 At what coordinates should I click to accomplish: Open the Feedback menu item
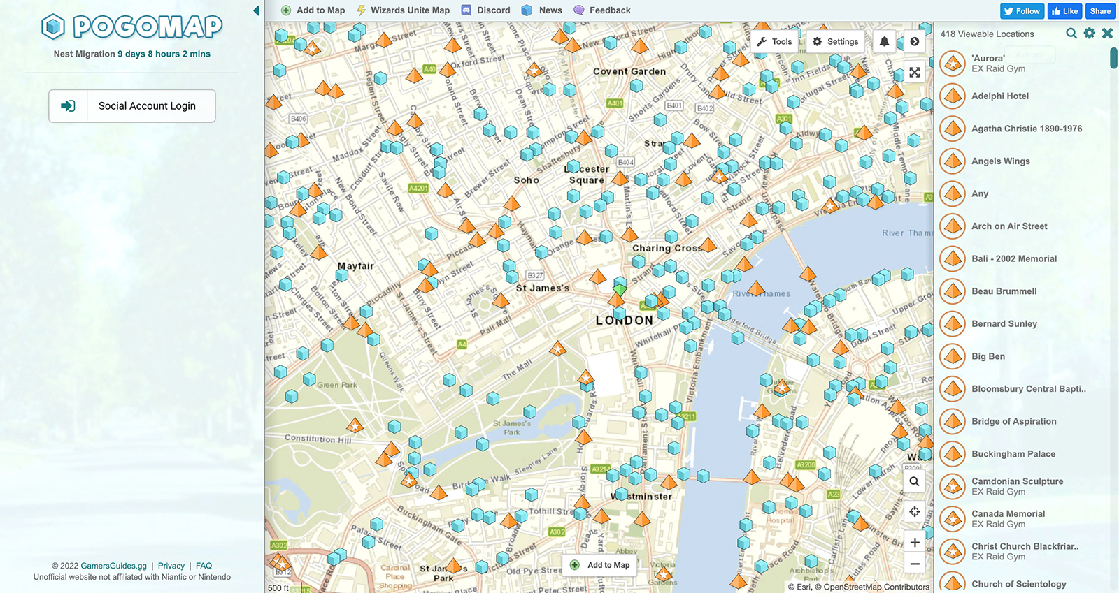click(x=602, y=10)
